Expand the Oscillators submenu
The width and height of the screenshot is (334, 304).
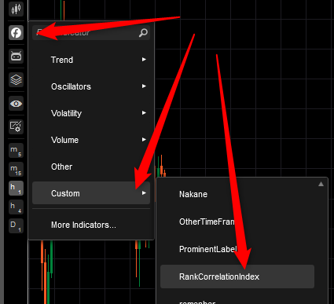(91, 86)
